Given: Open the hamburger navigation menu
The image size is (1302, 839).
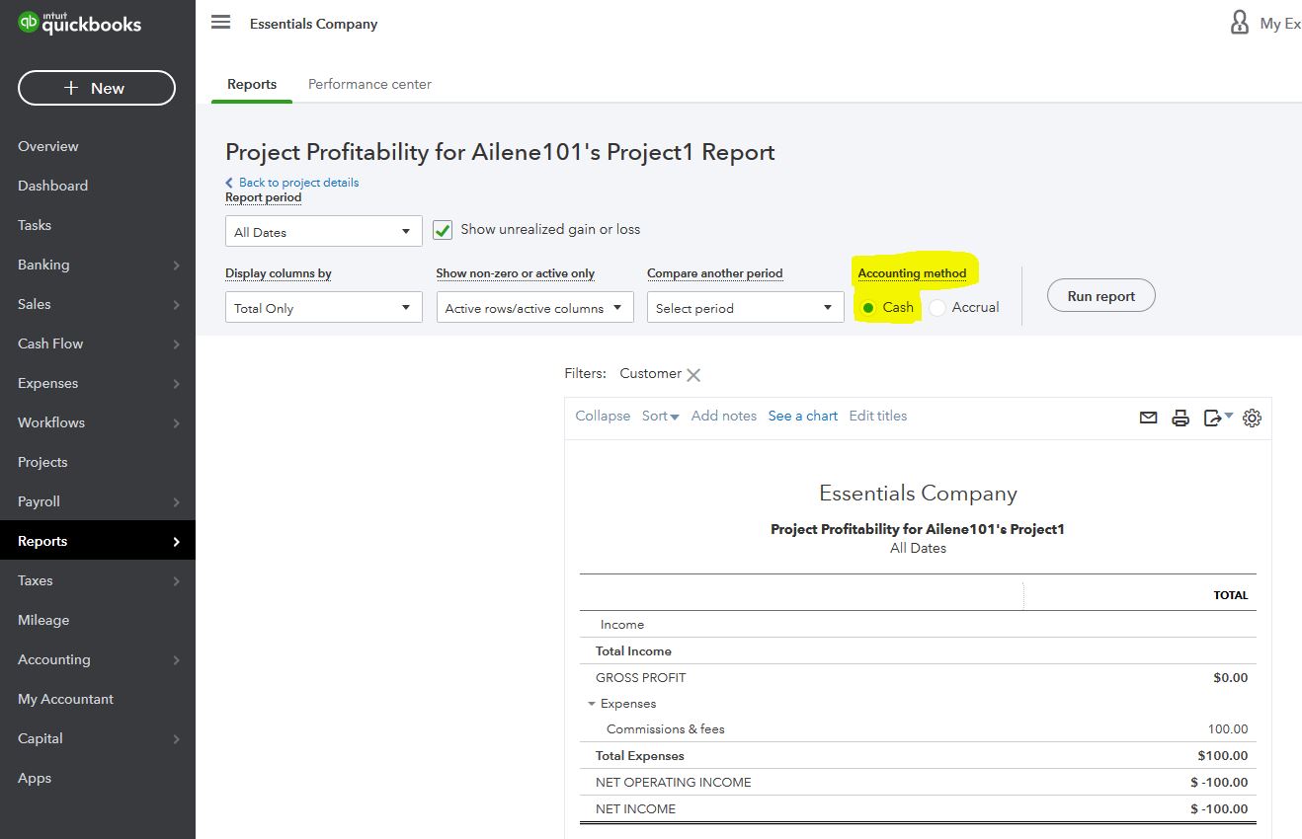Looking at the screenshot, I should pyautogui.click(x=220, y=22).
